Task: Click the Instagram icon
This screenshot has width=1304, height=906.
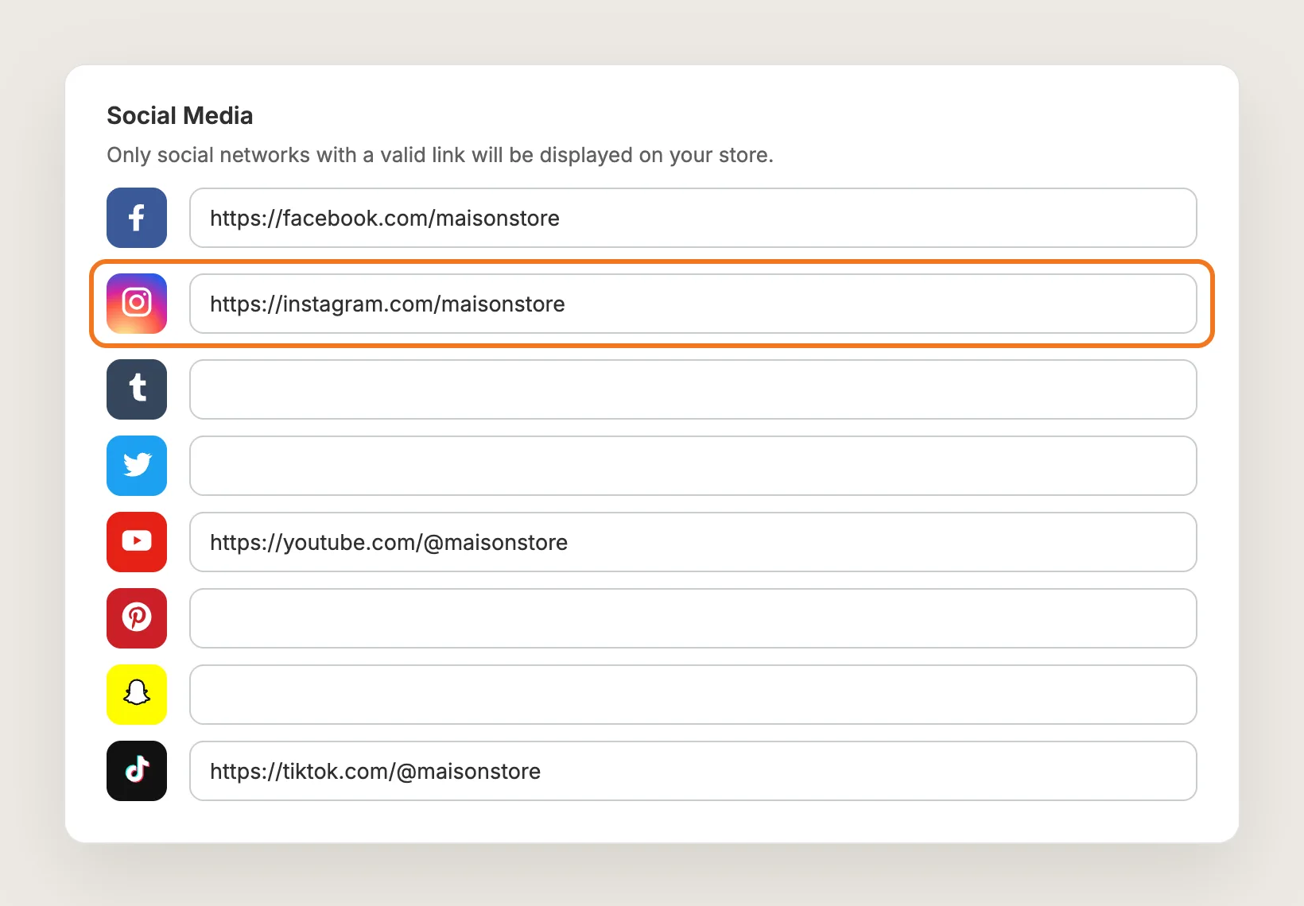Action: coord(137,304)
